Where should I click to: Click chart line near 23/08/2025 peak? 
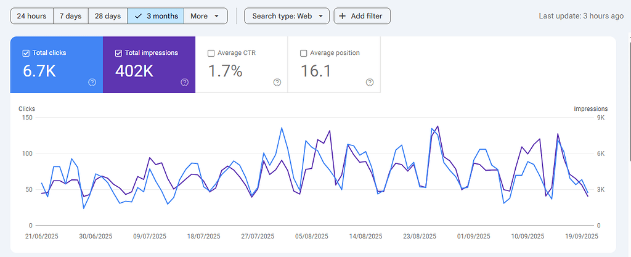[x=437, y=127]
